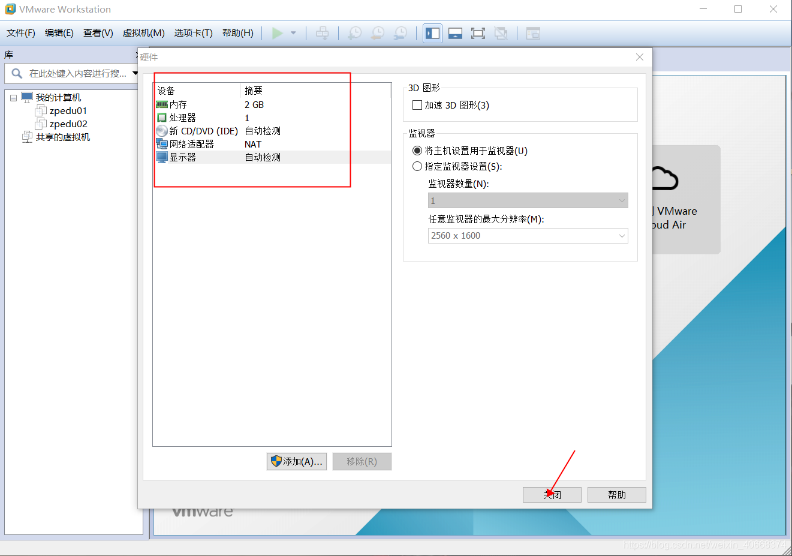Open the search filter dropdown arrow in library

[x=135, y=73]
